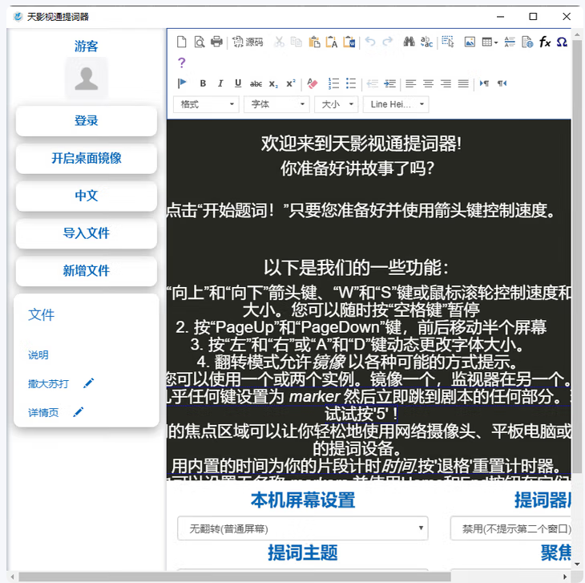Open the 格式 format dropdown
Viewport: 585px width, 583px height.
pos(206,104)
